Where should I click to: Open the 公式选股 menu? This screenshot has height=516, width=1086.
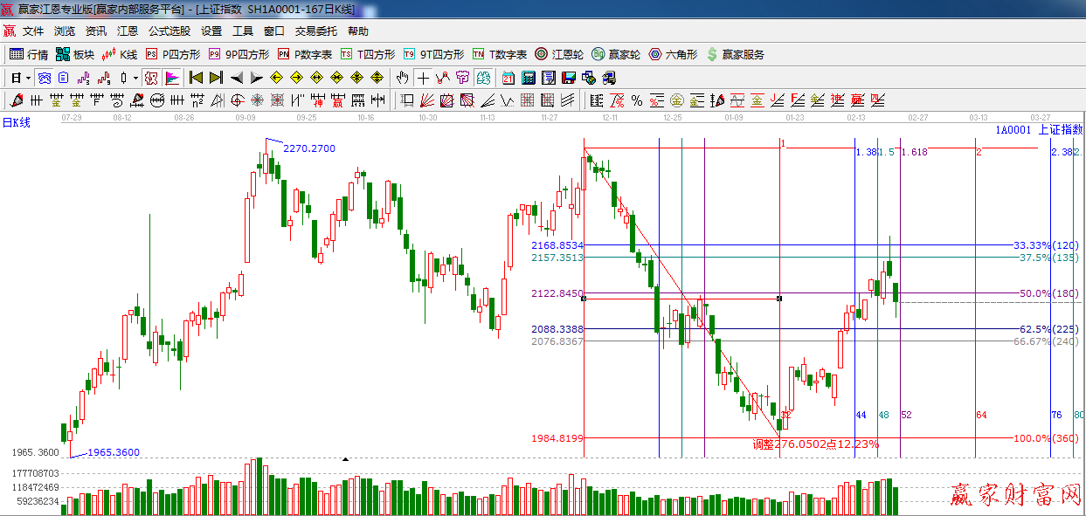(169, 31)
